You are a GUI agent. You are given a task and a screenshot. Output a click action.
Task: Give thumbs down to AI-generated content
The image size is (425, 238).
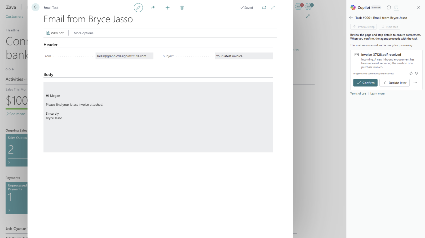point(417,73)
